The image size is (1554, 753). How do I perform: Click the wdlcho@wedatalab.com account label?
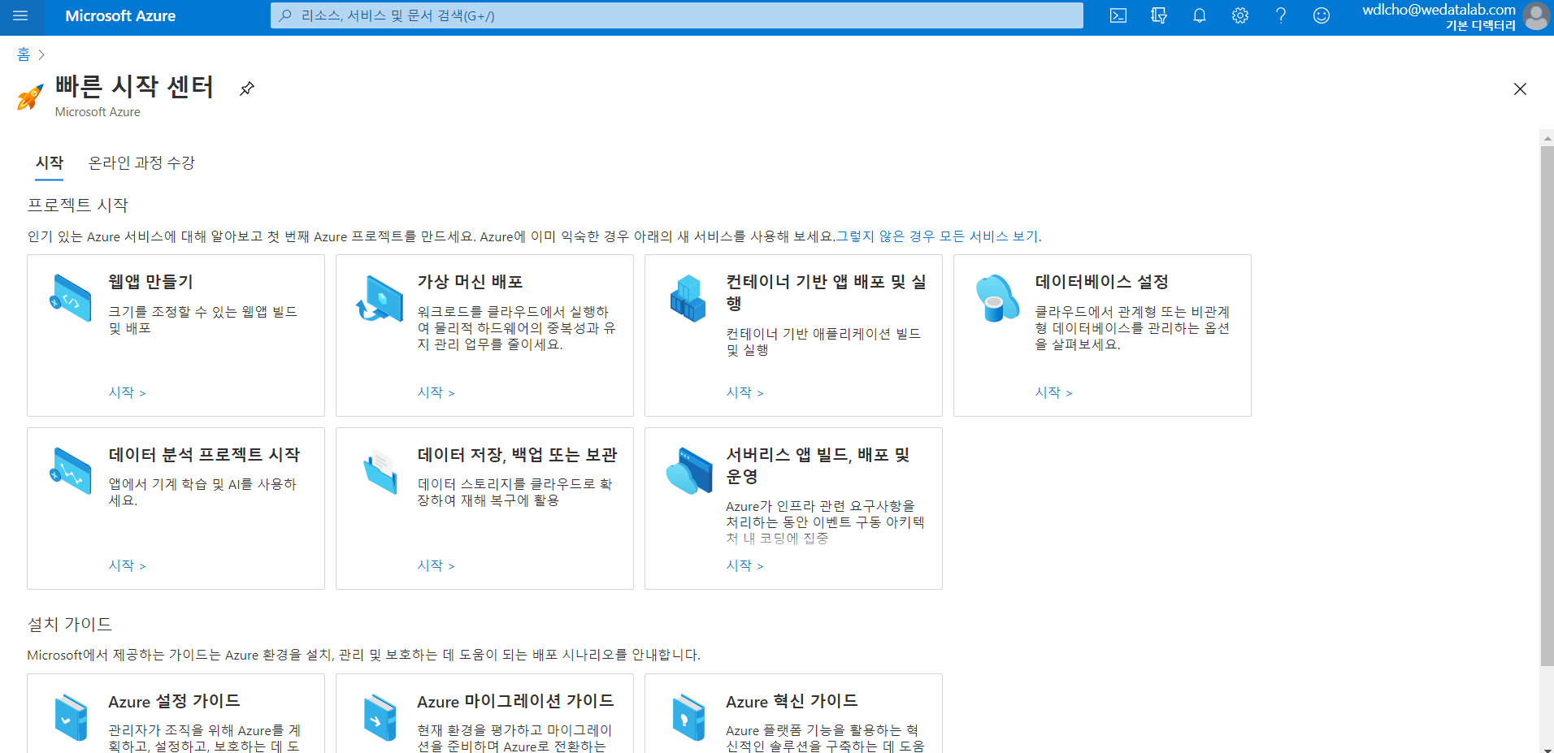point(1439,10)
